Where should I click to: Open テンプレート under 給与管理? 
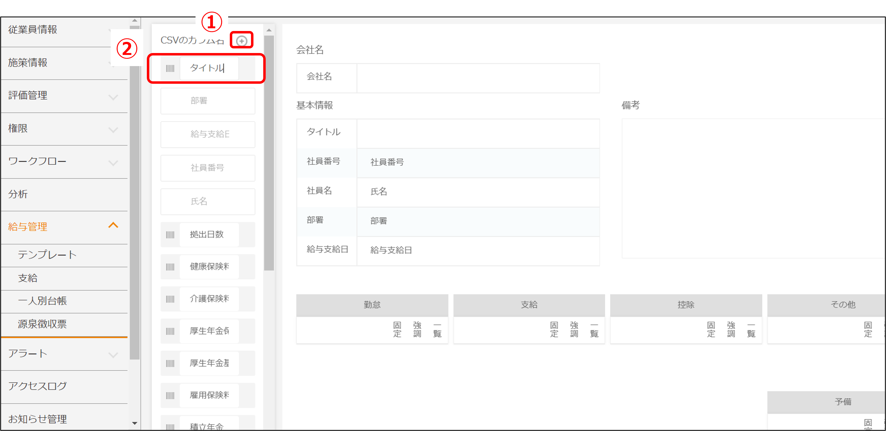tap(47, 255)
